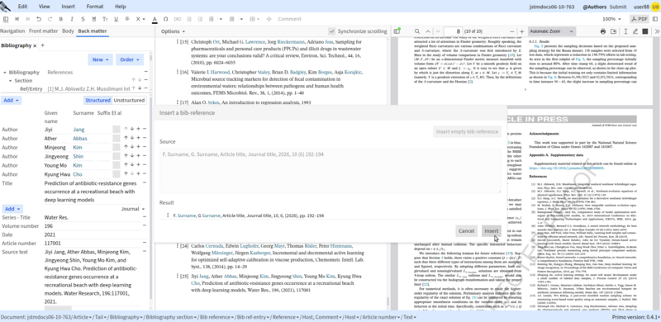Move author Minjeong Kim down
The height and width of the screenshot is (322, 661).
coord(132,147)
